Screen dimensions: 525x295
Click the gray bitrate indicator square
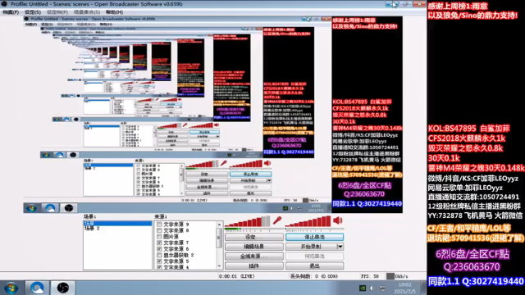tap(390, 276)
